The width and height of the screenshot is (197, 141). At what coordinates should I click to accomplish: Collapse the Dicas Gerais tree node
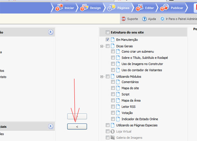[102, 46]
